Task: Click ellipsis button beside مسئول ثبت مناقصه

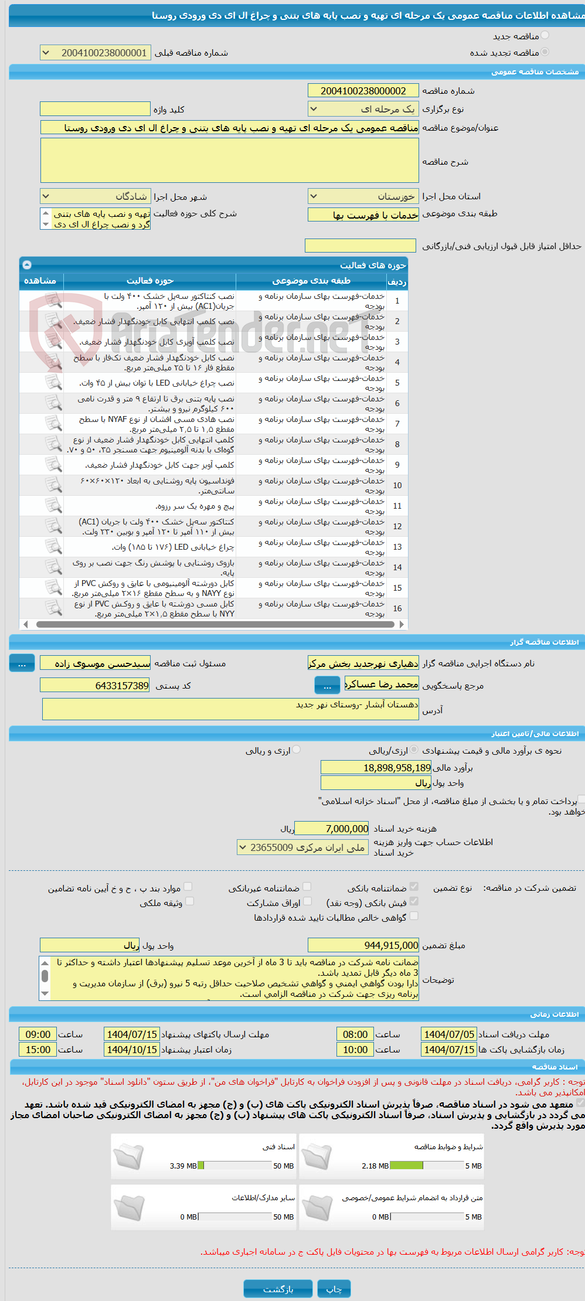Action: (x=22, y=663)
